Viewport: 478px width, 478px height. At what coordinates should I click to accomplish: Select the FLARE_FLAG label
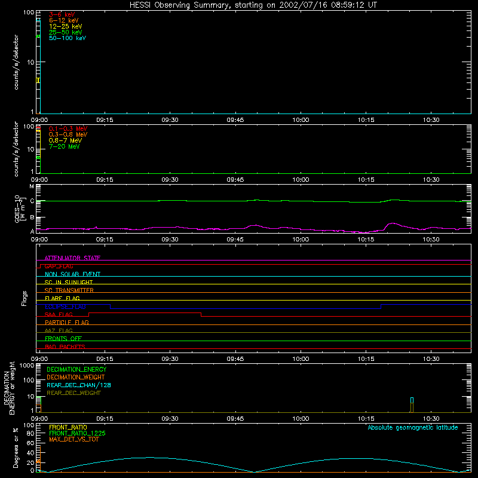pyautogui.click(x=62, y=298)
